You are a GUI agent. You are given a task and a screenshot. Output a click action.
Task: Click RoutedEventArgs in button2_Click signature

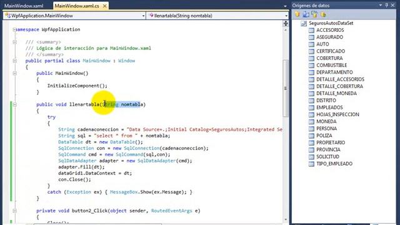(171, 211)
